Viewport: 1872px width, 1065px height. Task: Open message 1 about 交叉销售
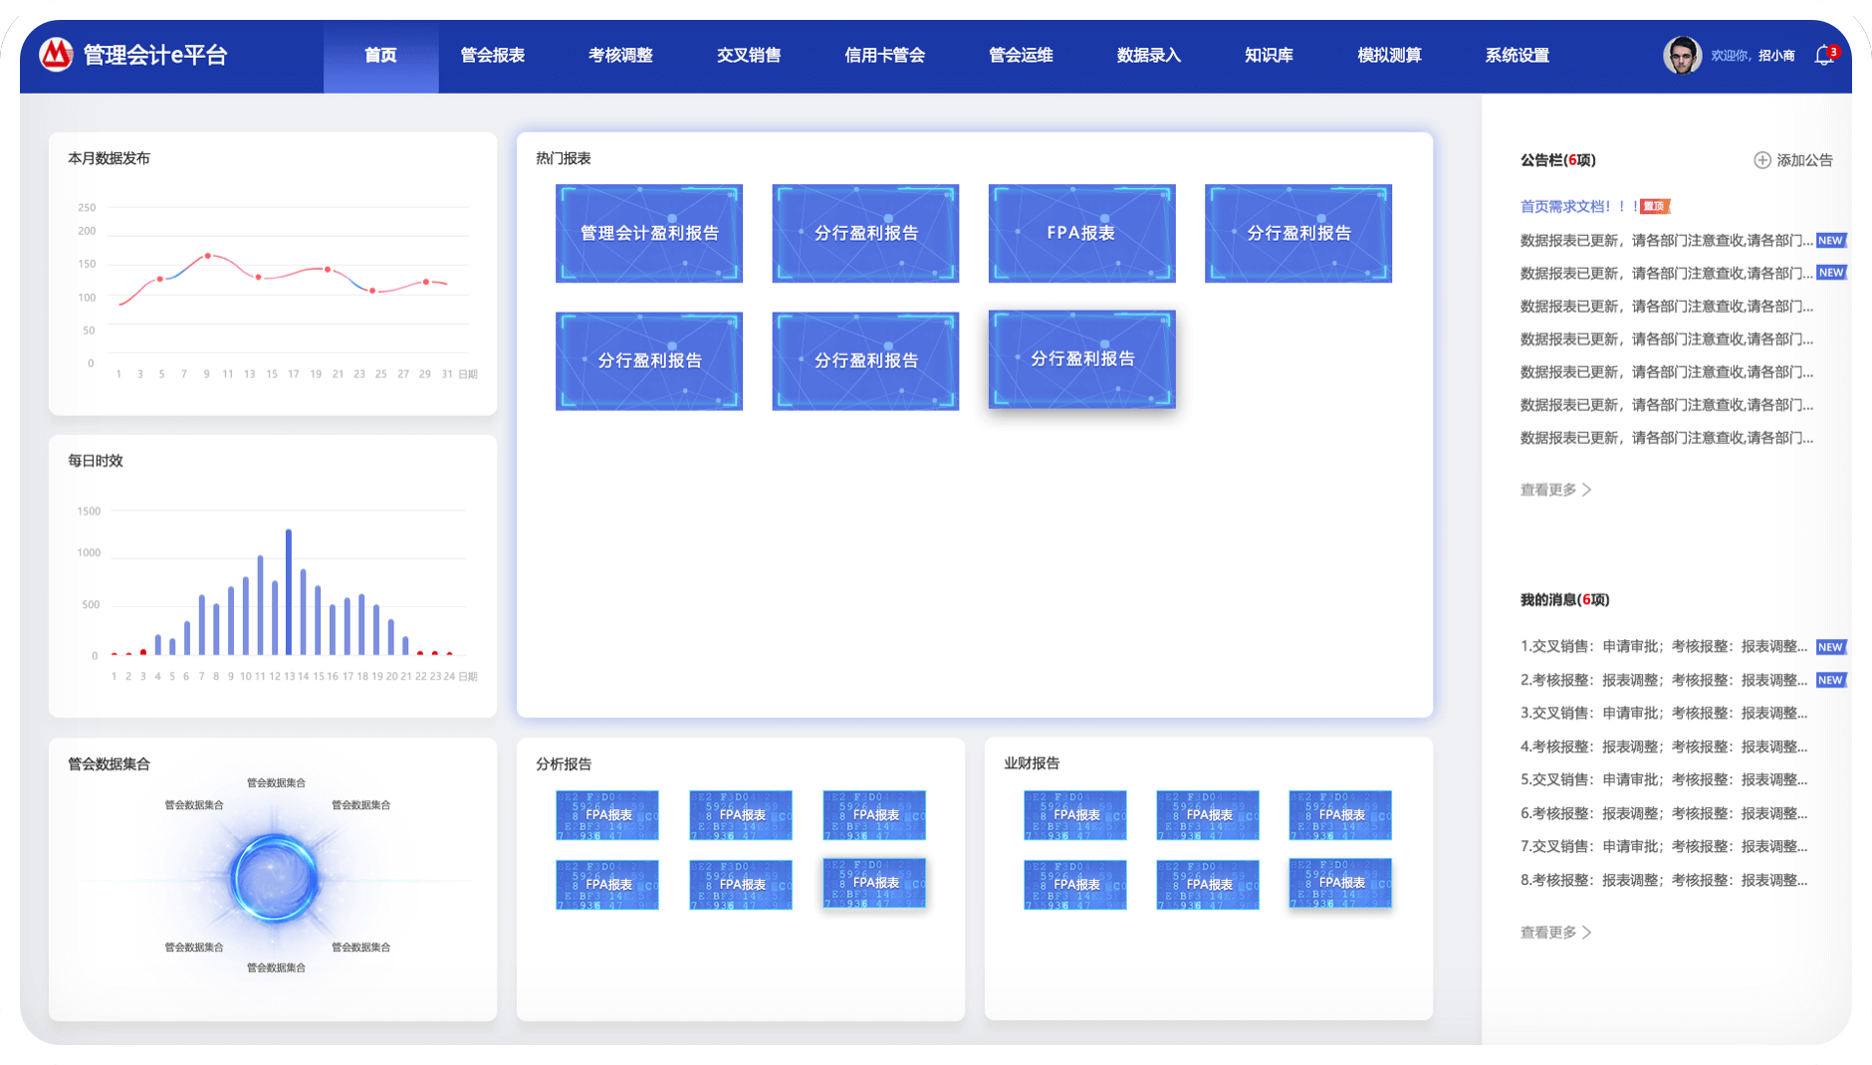click(x=1663, y=647)
